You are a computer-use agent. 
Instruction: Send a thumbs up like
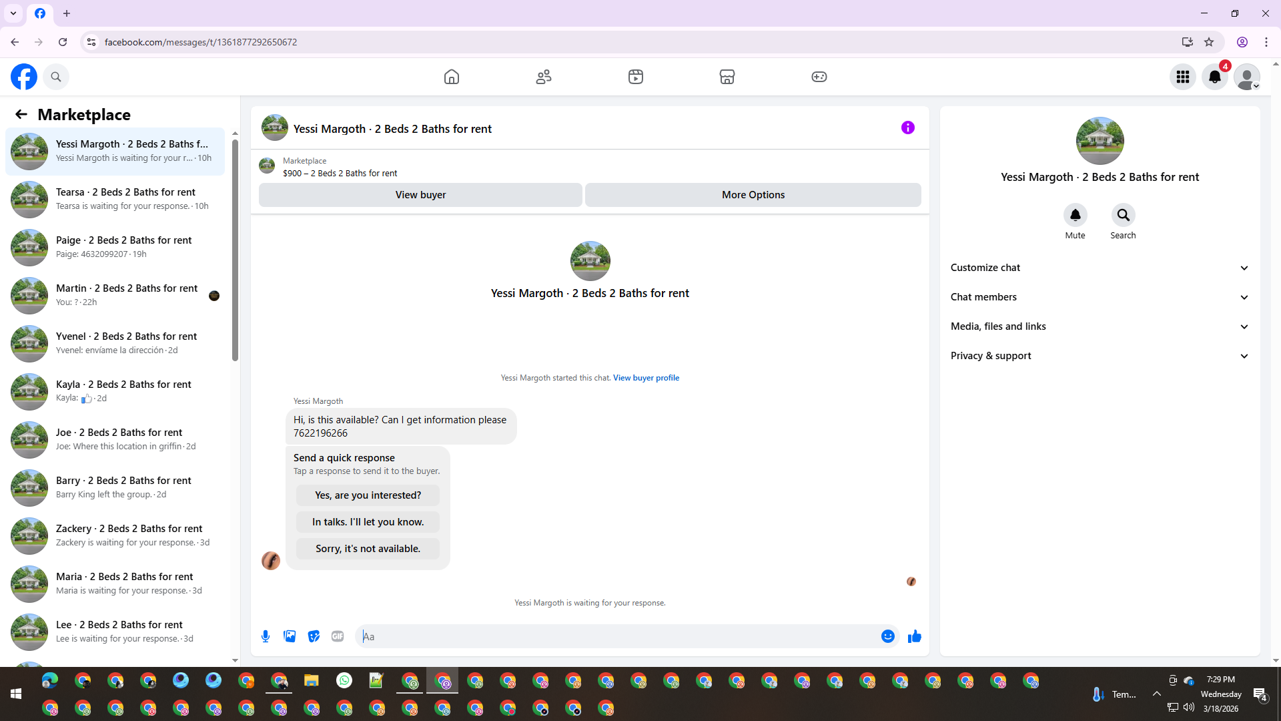pyautogui.click(x=914, y=636)
